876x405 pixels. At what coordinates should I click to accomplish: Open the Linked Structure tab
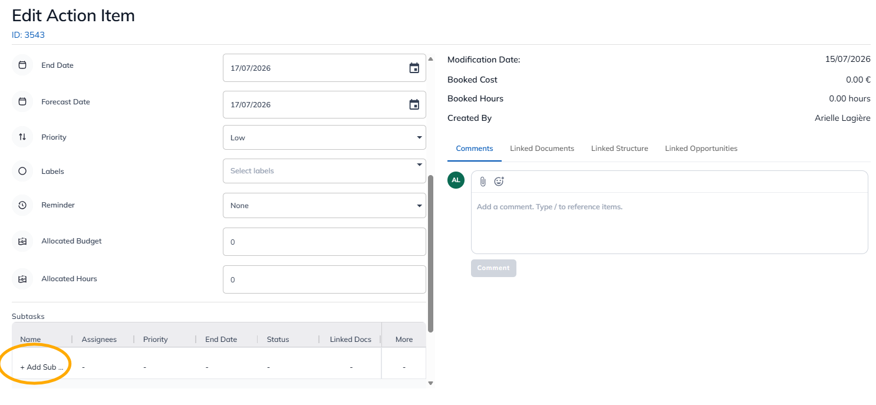coord(620,149)
